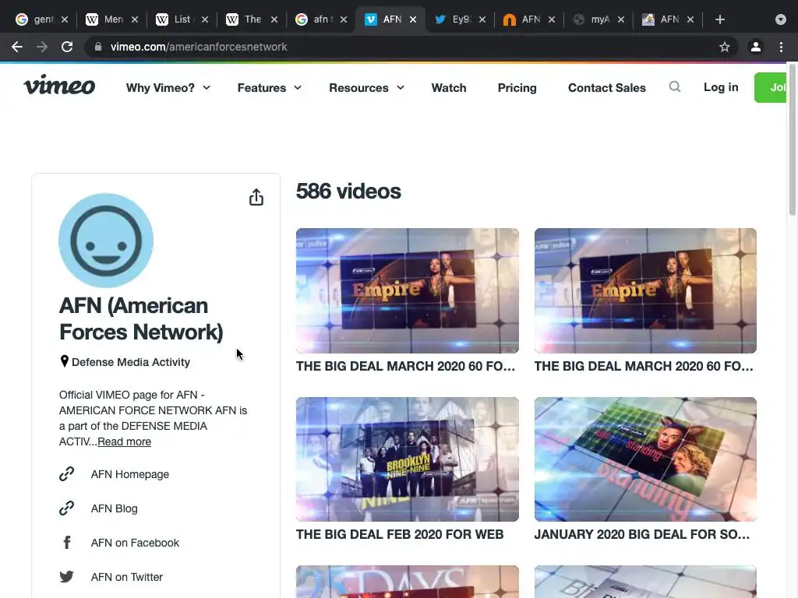
Task: Switch to the 'List' Wikipedia tab
Action: coord(182,19)
